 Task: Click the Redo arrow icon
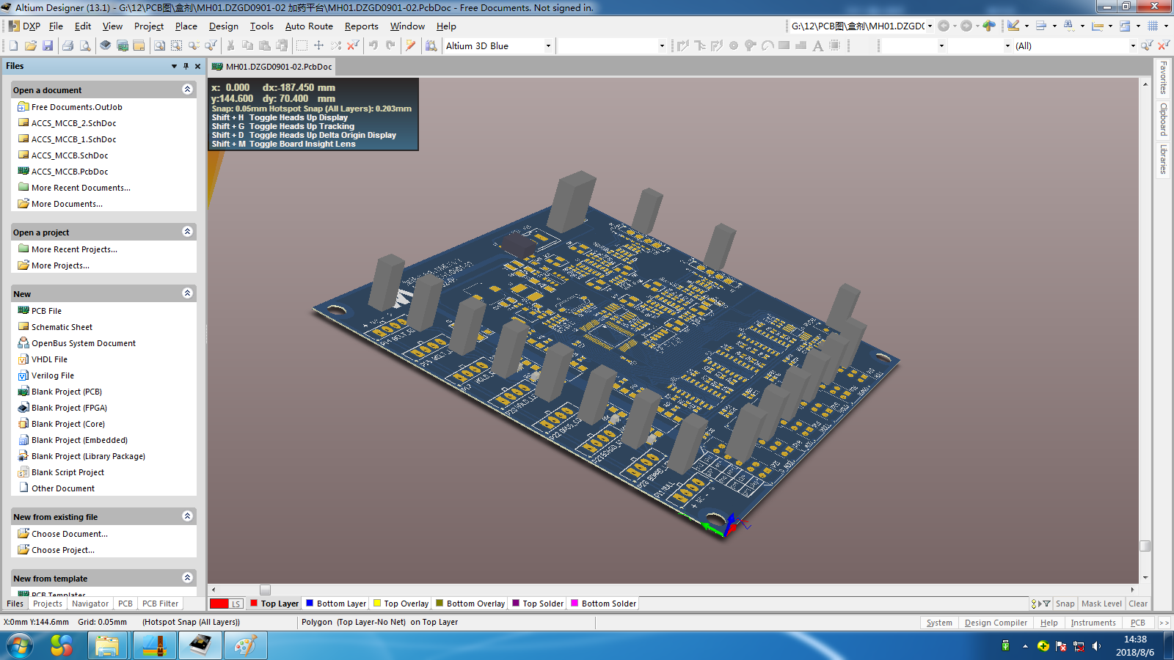click(390, 45)
